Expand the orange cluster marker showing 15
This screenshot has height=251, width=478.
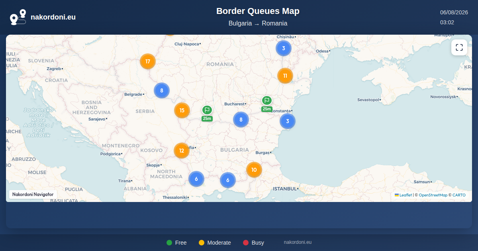pos(182,110)
